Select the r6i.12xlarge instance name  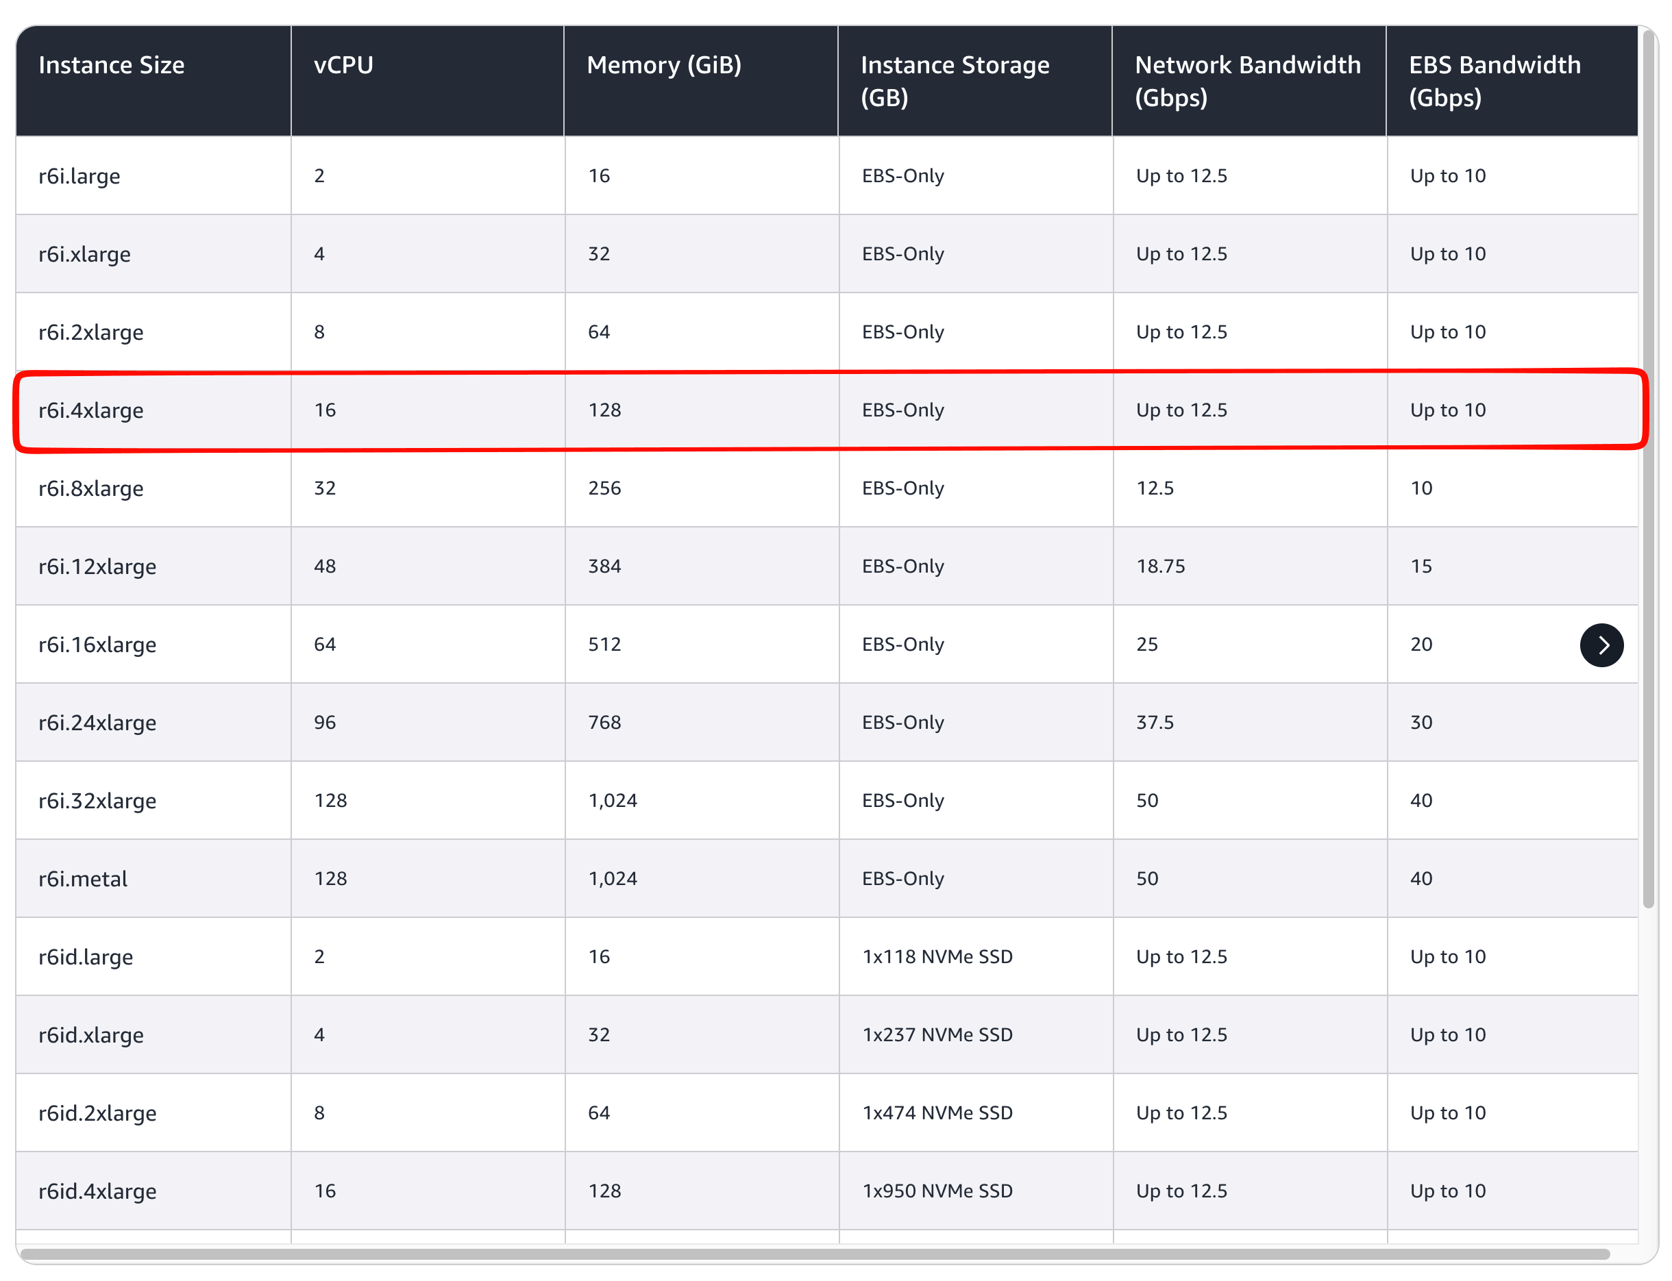[x=97, y=567]
